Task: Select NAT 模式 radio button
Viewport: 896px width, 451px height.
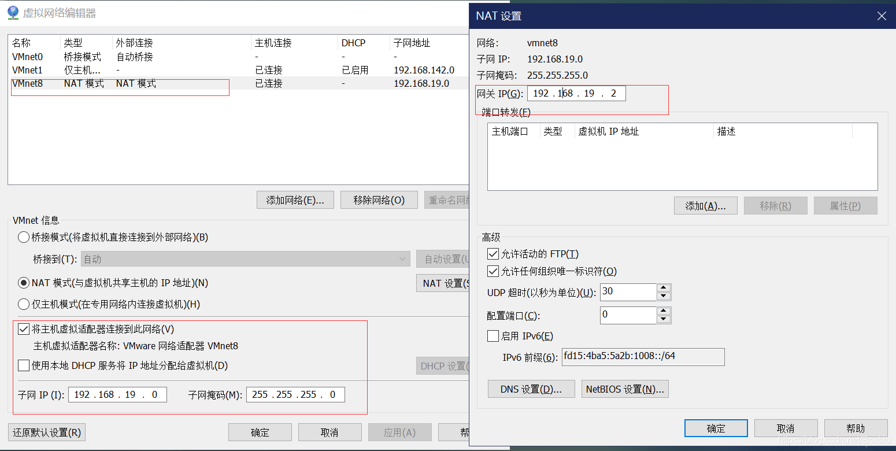Action: click(24, 283)
